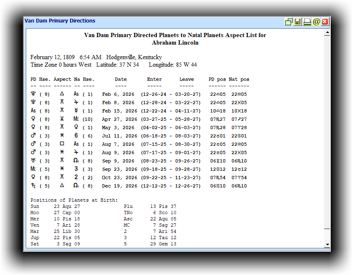Click the scrollbar up arrow
The width and height of the screenshot is (352, 275).
coord(327,32)
